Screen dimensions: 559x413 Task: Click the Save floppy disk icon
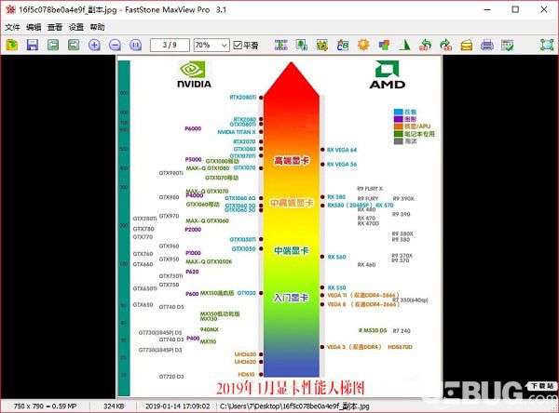coord(33,45)
